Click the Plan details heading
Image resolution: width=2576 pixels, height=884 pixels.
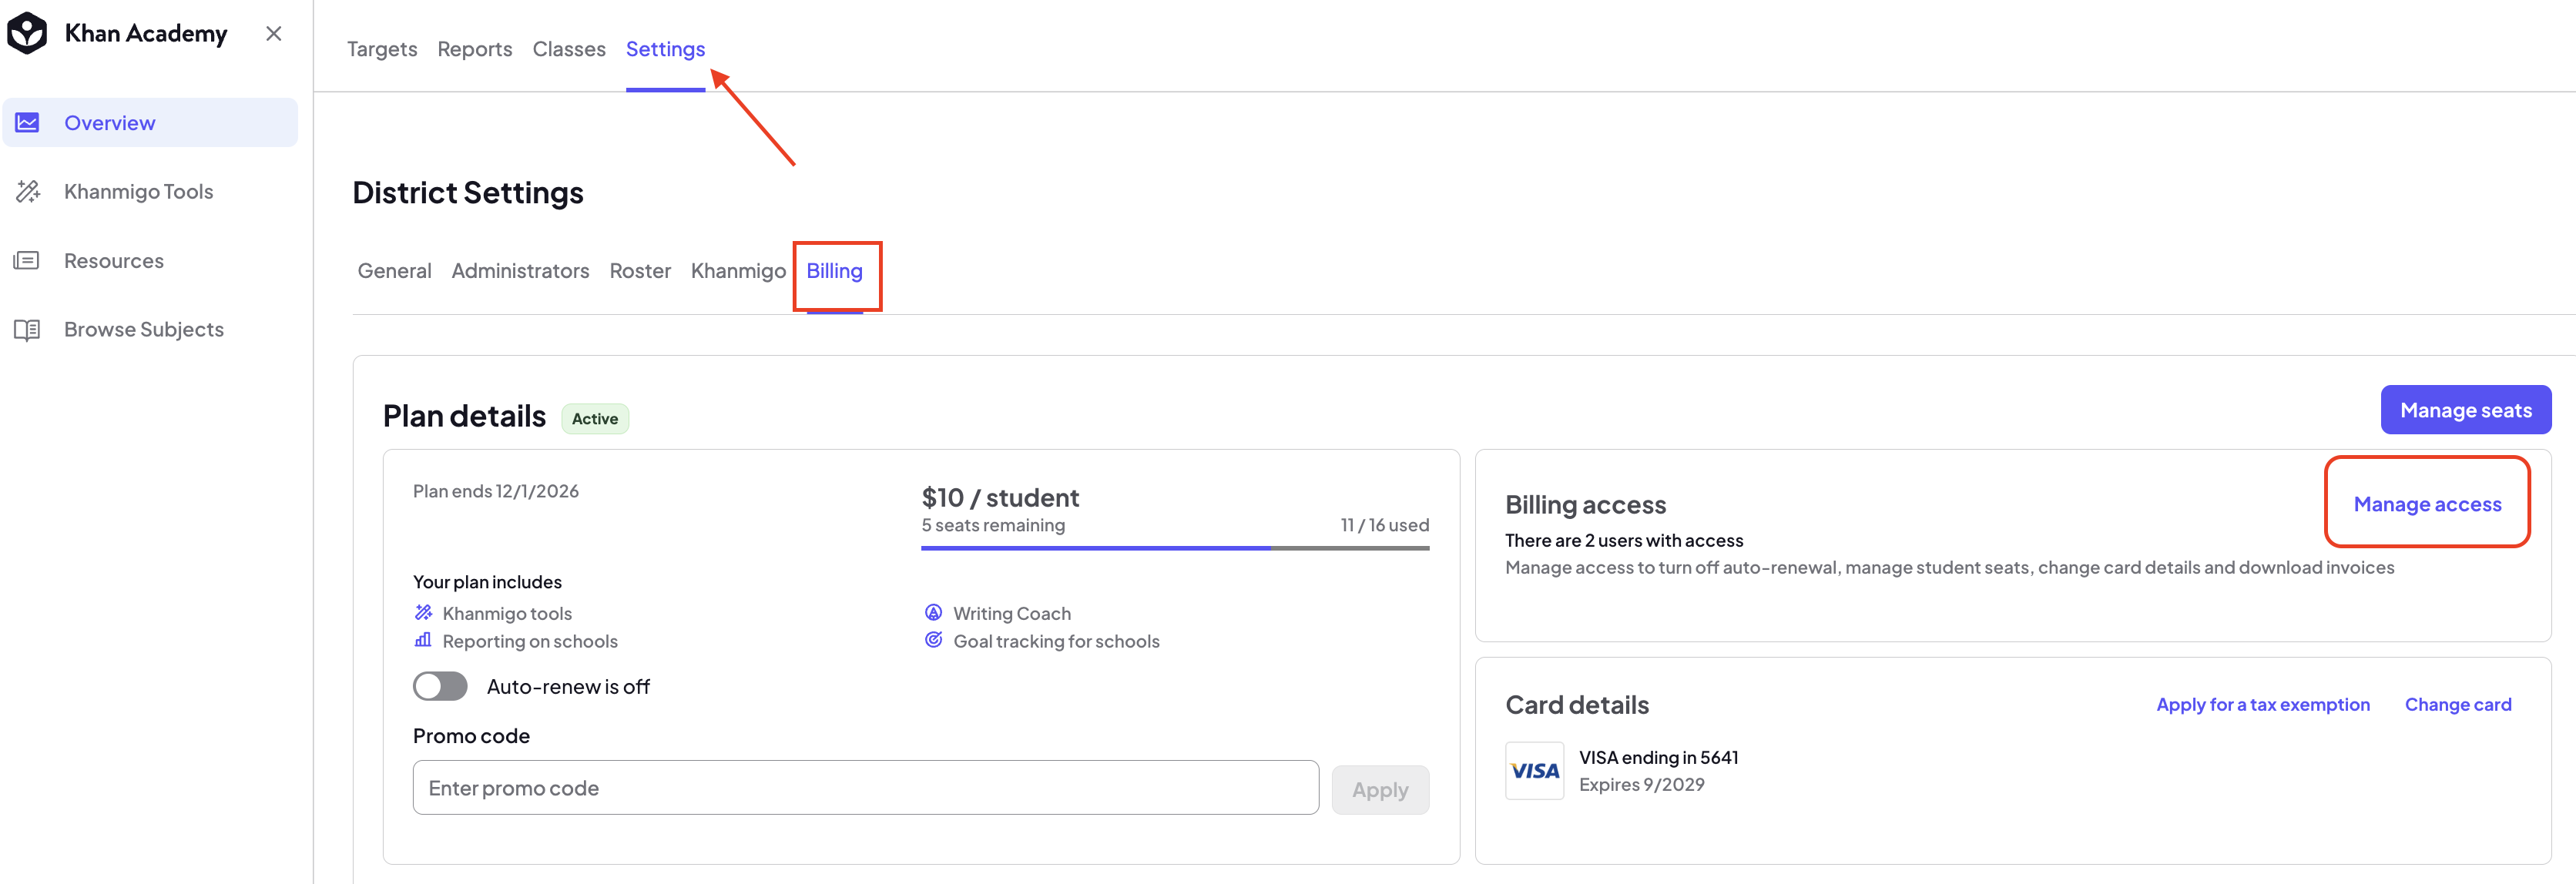point(464,416)
